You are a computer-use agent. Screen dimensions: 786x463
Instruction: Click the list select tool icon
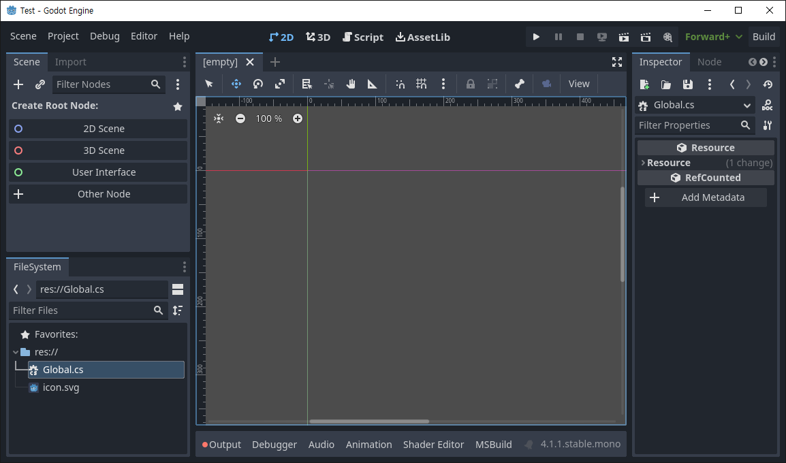pyautogui.click(x=306, y=84)
